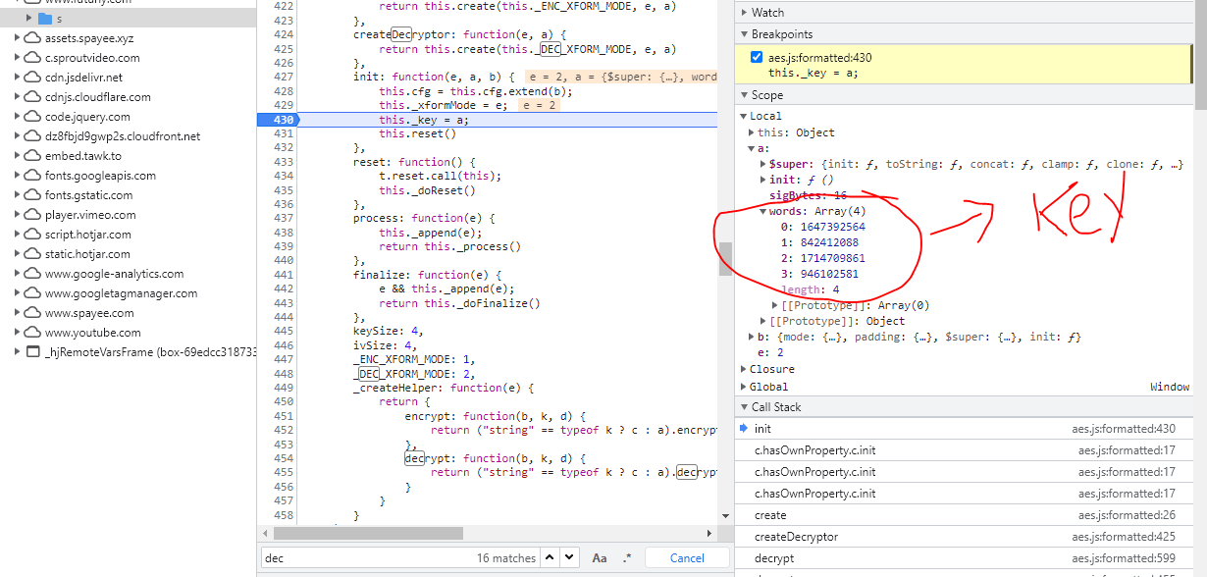The width and height of the screenshot is (1207, 577).
Task: Click the cloud icon beside c.sproutvideo.com
Action: point(33,58)
